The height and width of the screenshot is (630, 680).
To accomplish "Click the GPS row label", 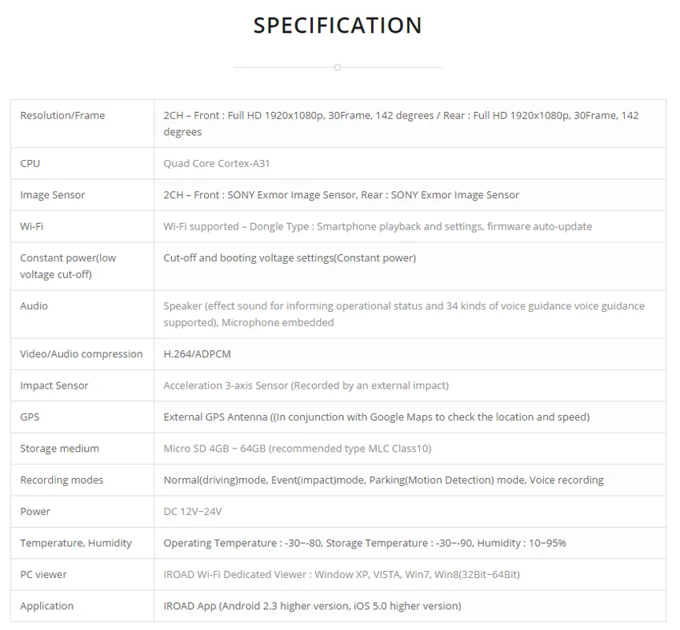I will [30, 417].
